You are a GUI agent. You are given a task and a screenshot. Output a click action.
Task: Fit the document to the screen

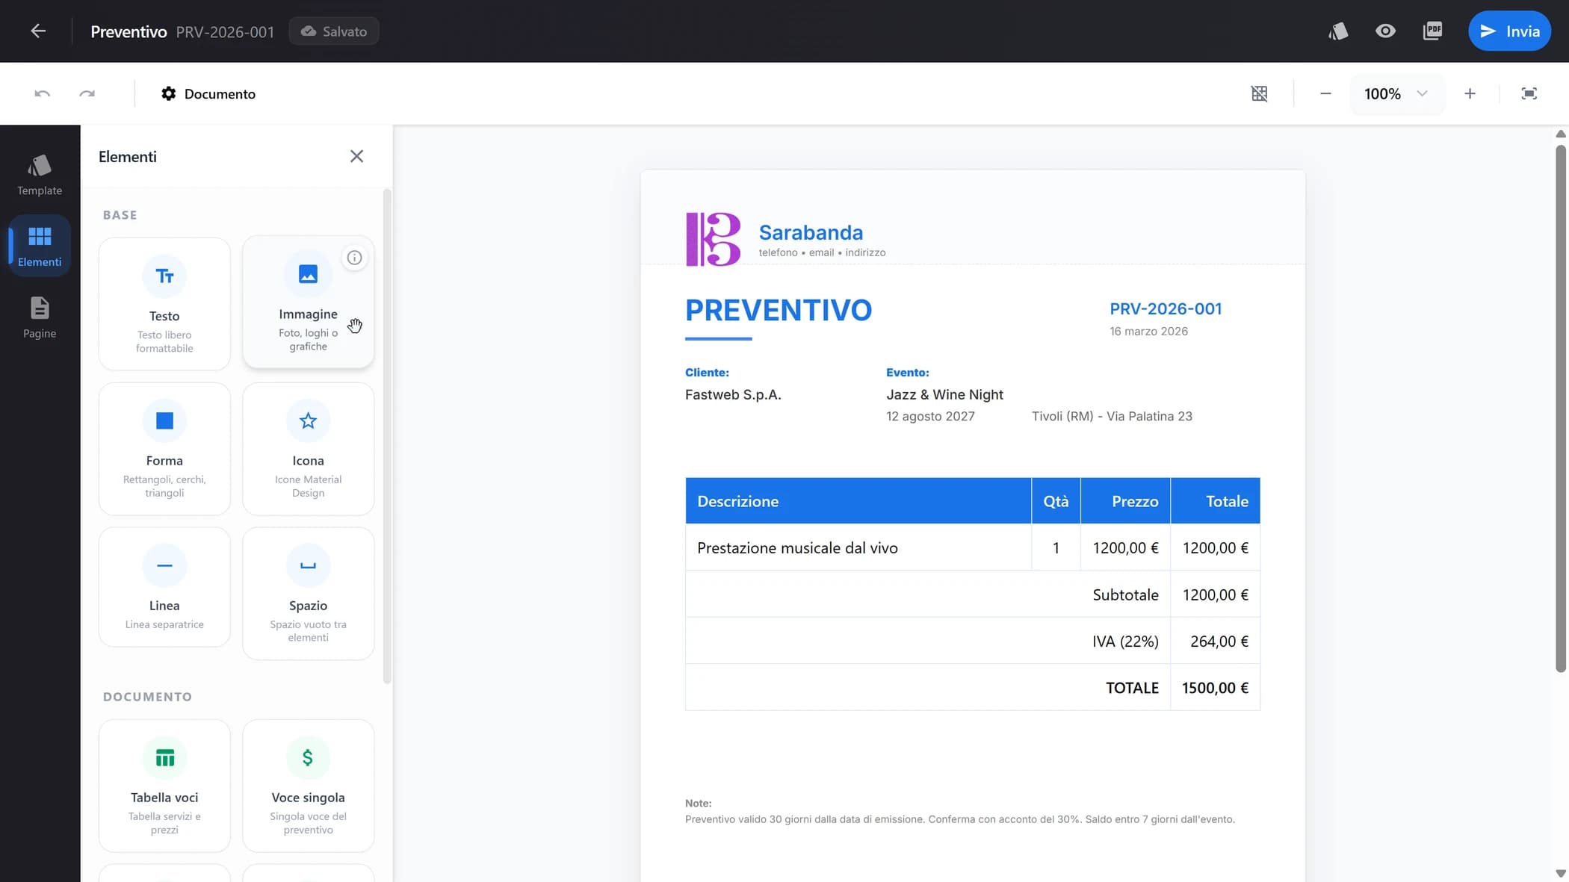[1529, 93]
